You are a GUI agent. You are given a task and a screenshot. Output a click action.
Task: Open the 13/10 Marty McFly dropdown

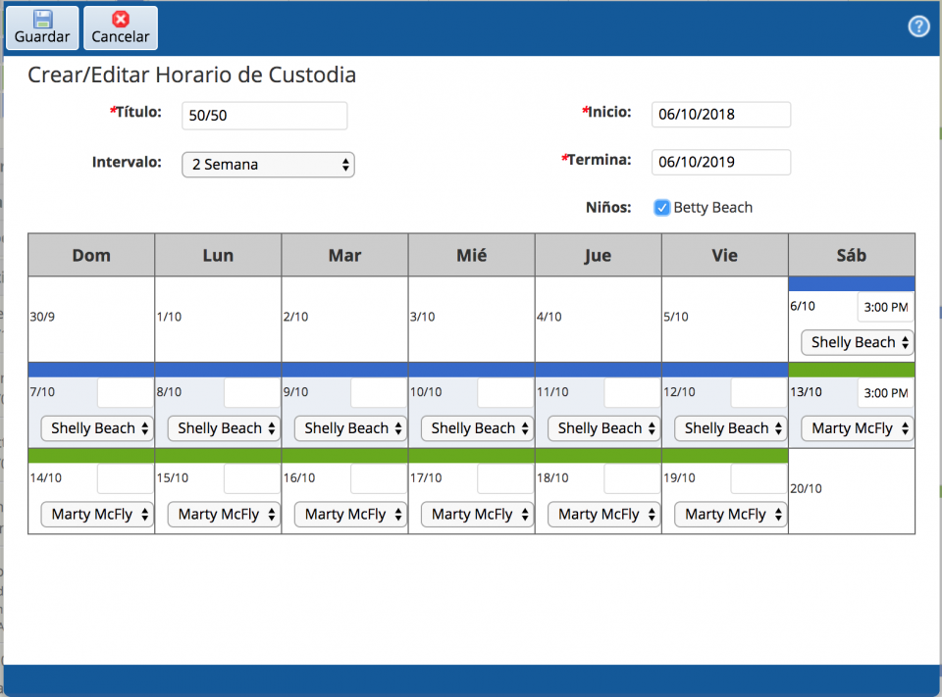pyautogui.click(x=858, y=428)
